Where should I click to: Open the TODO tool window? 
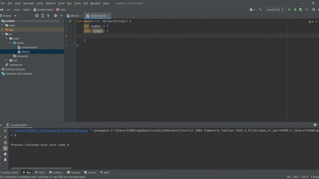tap(40, 173)
